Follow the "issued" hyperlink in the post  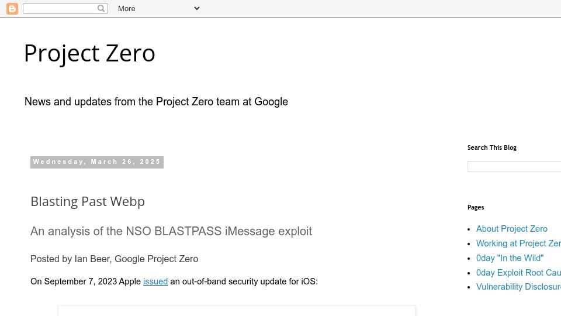[155, 281]
